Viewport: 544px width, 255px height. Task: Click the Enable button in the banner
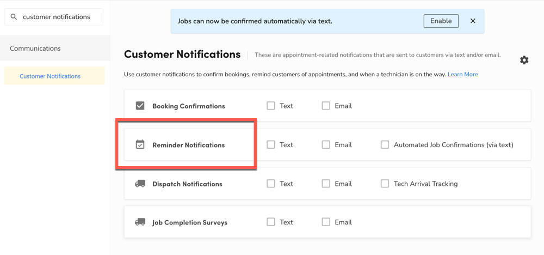tap(441, 21)
